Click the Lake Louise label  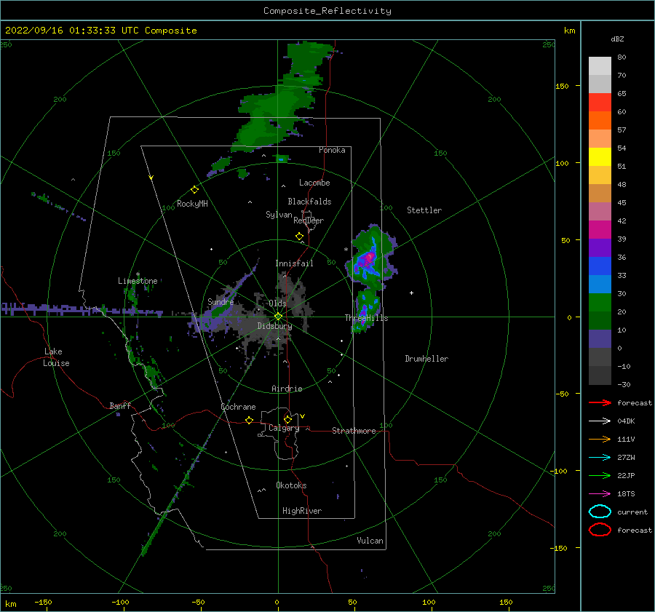[56, 357]
